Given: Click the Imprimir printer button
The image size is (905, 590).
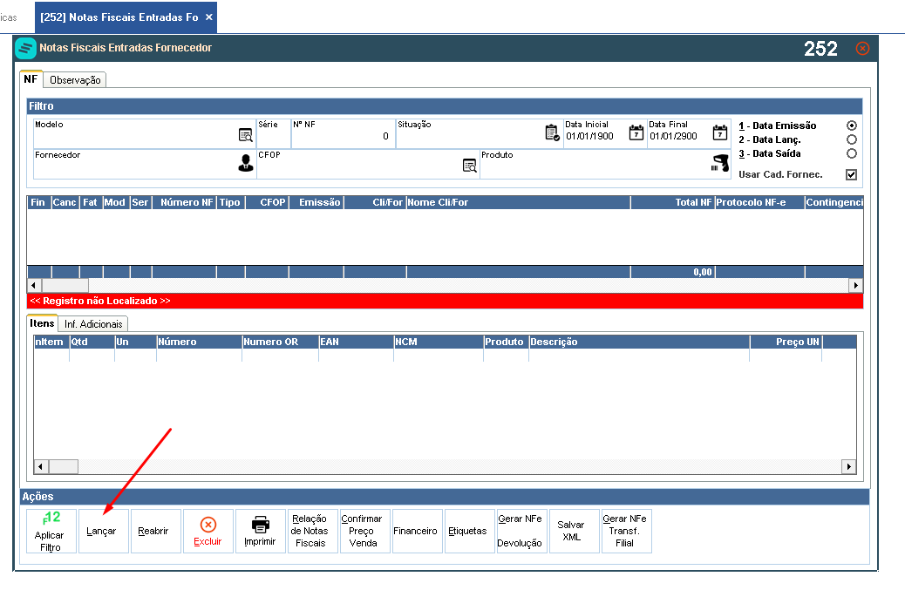Looking at the screenshot, I should pyautogui.click(x=261, y=531).
